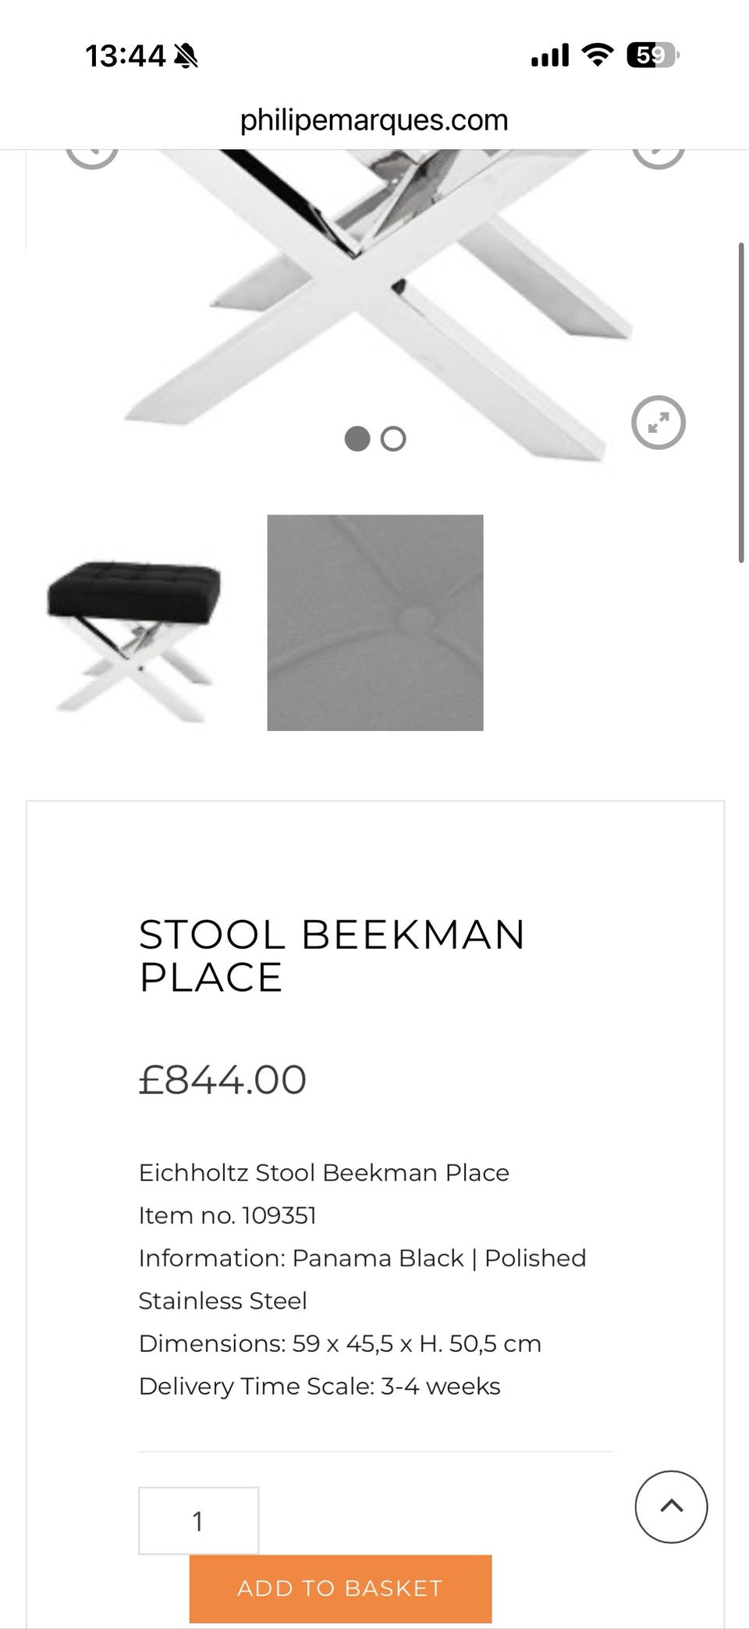Tap the 13:44 clock in status bar
The image size is (749, 1629).
click(x=126, y=56)
